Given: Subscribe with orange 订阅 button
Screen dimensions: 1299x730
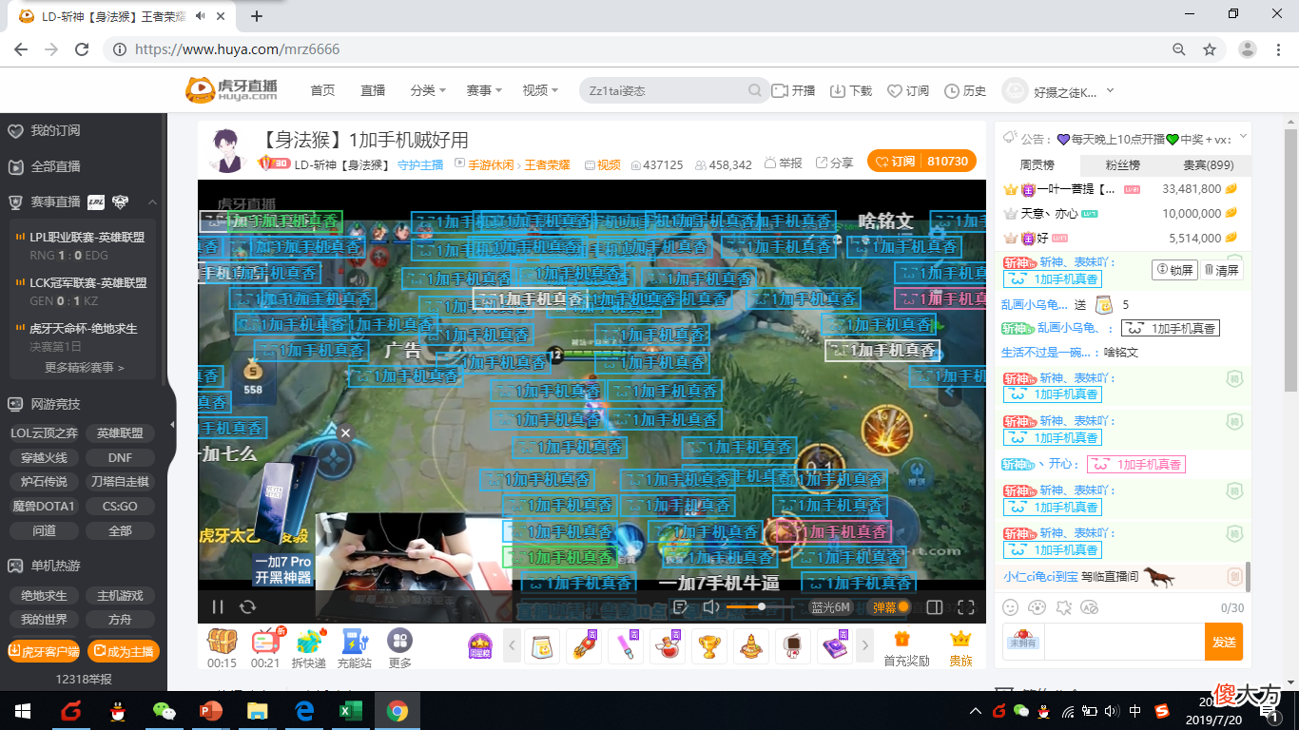Looking at the screenshot, I should point(896,162).
